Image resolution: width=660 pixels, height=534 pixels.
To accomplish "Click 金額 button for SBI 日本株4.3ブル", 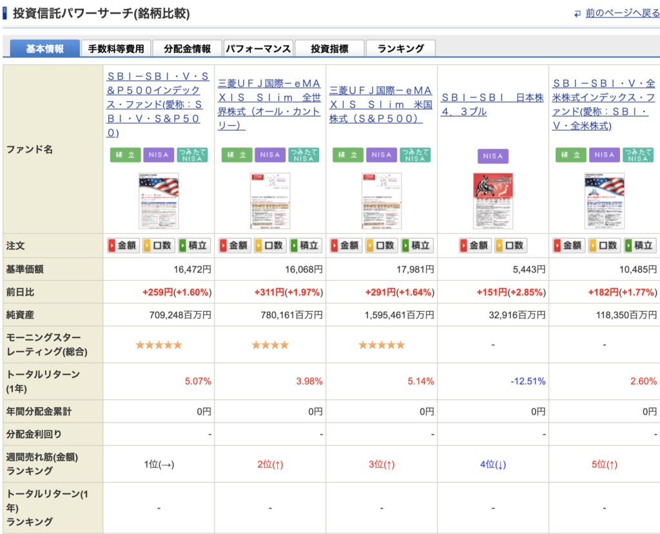I will (x=475, y=245).
